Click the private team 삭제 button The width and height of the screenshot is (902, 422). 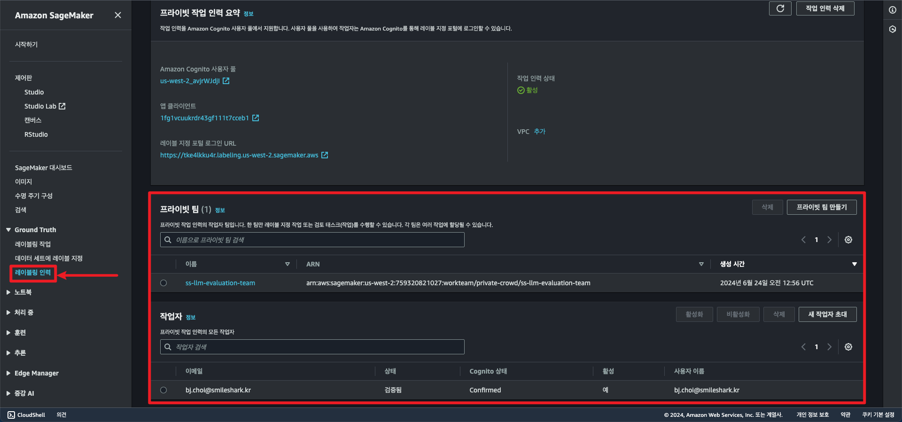(x=767, y=207)
